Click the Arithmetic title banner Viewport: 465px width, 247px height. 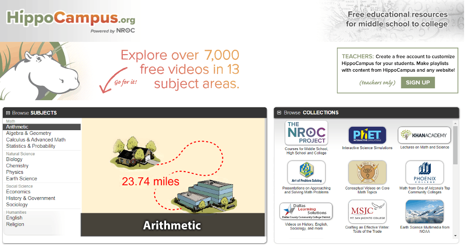173,225
